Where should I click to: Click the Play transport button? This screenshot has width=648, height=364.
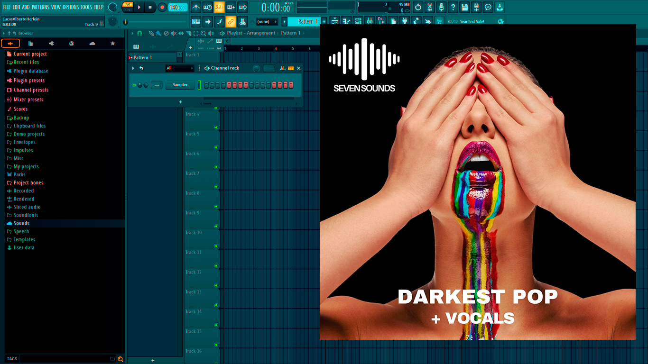click(x=139, y=7)
